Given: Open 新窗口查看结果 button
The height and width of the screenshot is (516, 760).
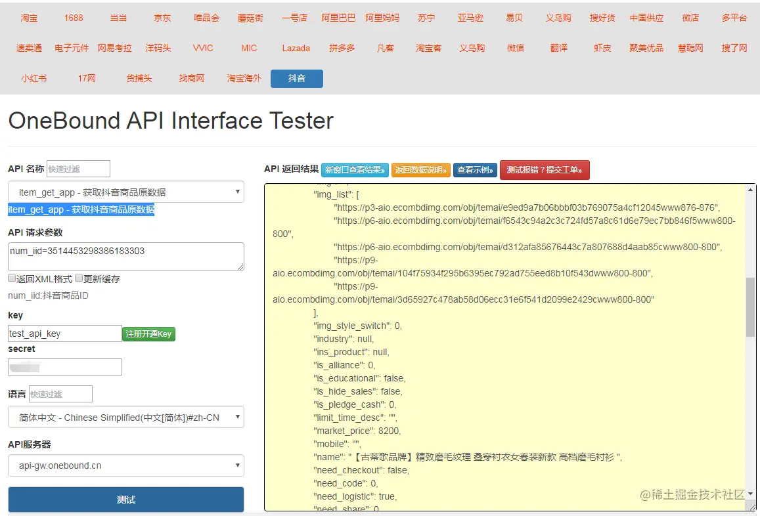Looking at the screenshot, I should click(355, 170).
